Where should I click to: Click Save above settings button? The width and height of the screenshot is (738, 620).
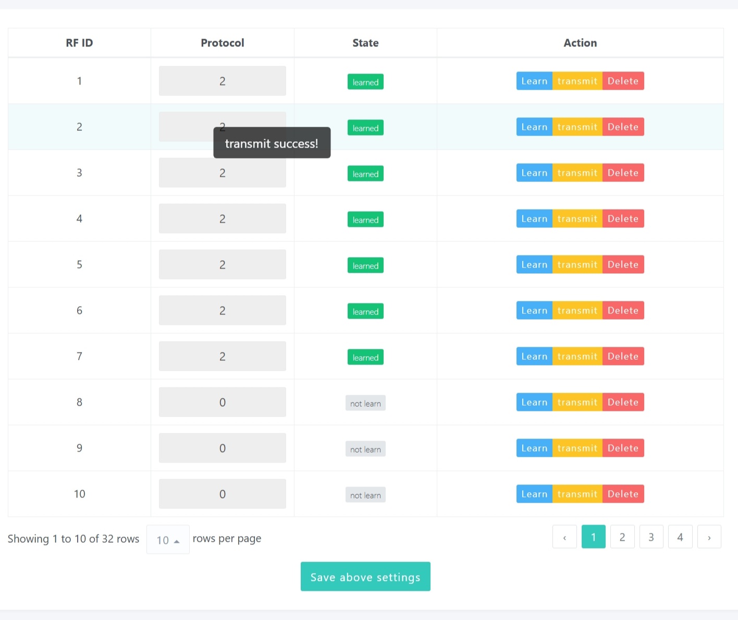[365, 576]
